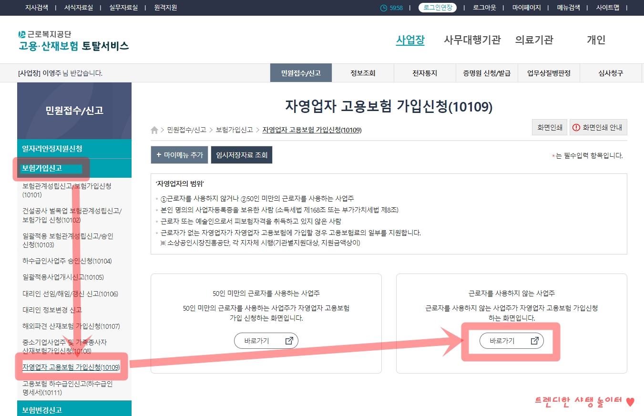
Task: Select the 개인 user category
Action: coord(596,40)
